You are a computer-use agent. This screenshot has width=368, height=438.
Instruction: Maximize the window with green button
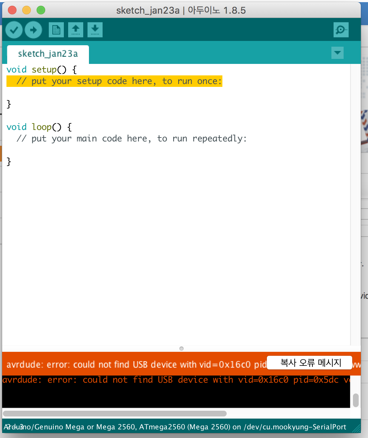[x=41, y=10]
